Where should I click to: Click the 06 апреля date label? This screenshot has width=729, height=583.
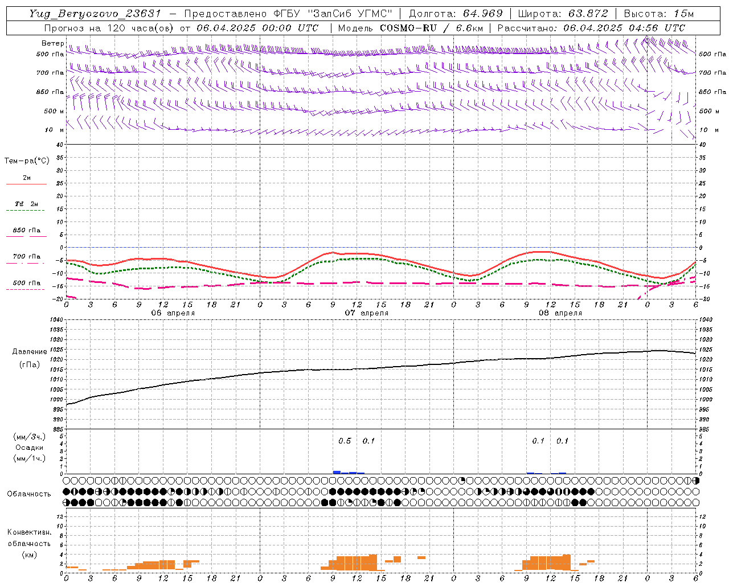tap(173, 313)
